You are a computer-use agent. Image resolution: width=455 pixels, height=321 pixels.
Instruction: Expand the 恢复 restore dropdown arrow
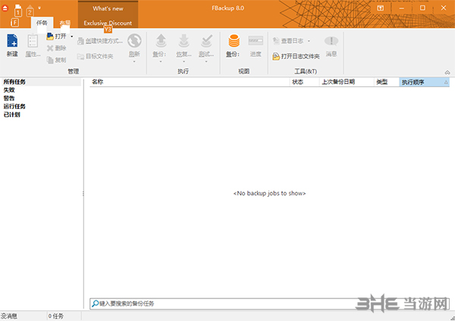(184, 61)
